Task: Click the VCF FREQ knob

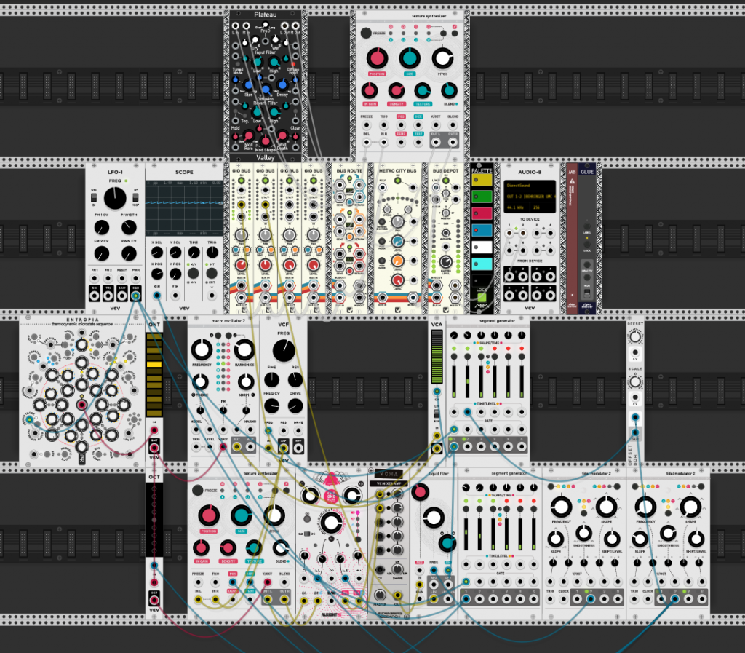Action: [x=284, y=351]
